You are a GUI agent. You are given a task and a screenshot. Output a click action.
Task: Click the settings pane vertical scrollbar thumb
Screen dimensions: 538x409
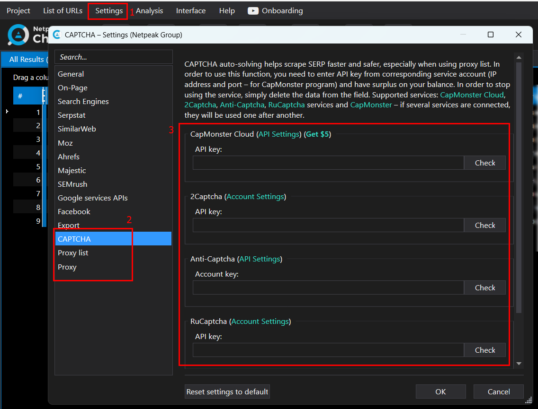[519, 187]
